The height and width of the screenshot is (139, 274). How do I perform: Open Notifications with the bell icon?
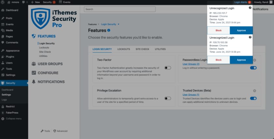[34, 82]
